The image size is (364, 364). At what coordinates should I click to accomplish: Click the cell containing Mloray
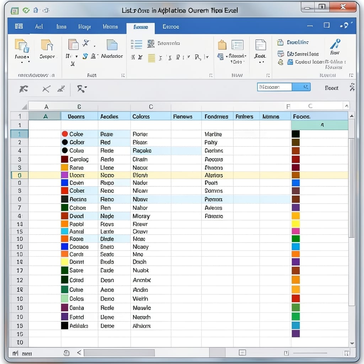(151, 216)
